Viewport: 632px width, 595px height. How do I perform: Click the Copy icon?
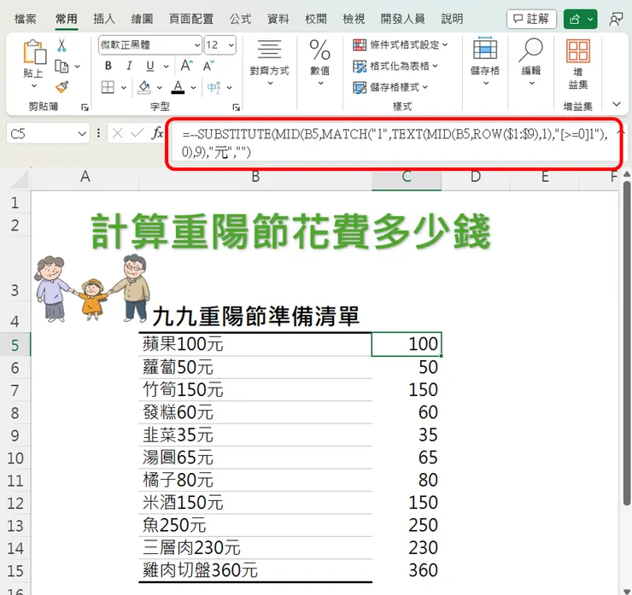[61, 66]
